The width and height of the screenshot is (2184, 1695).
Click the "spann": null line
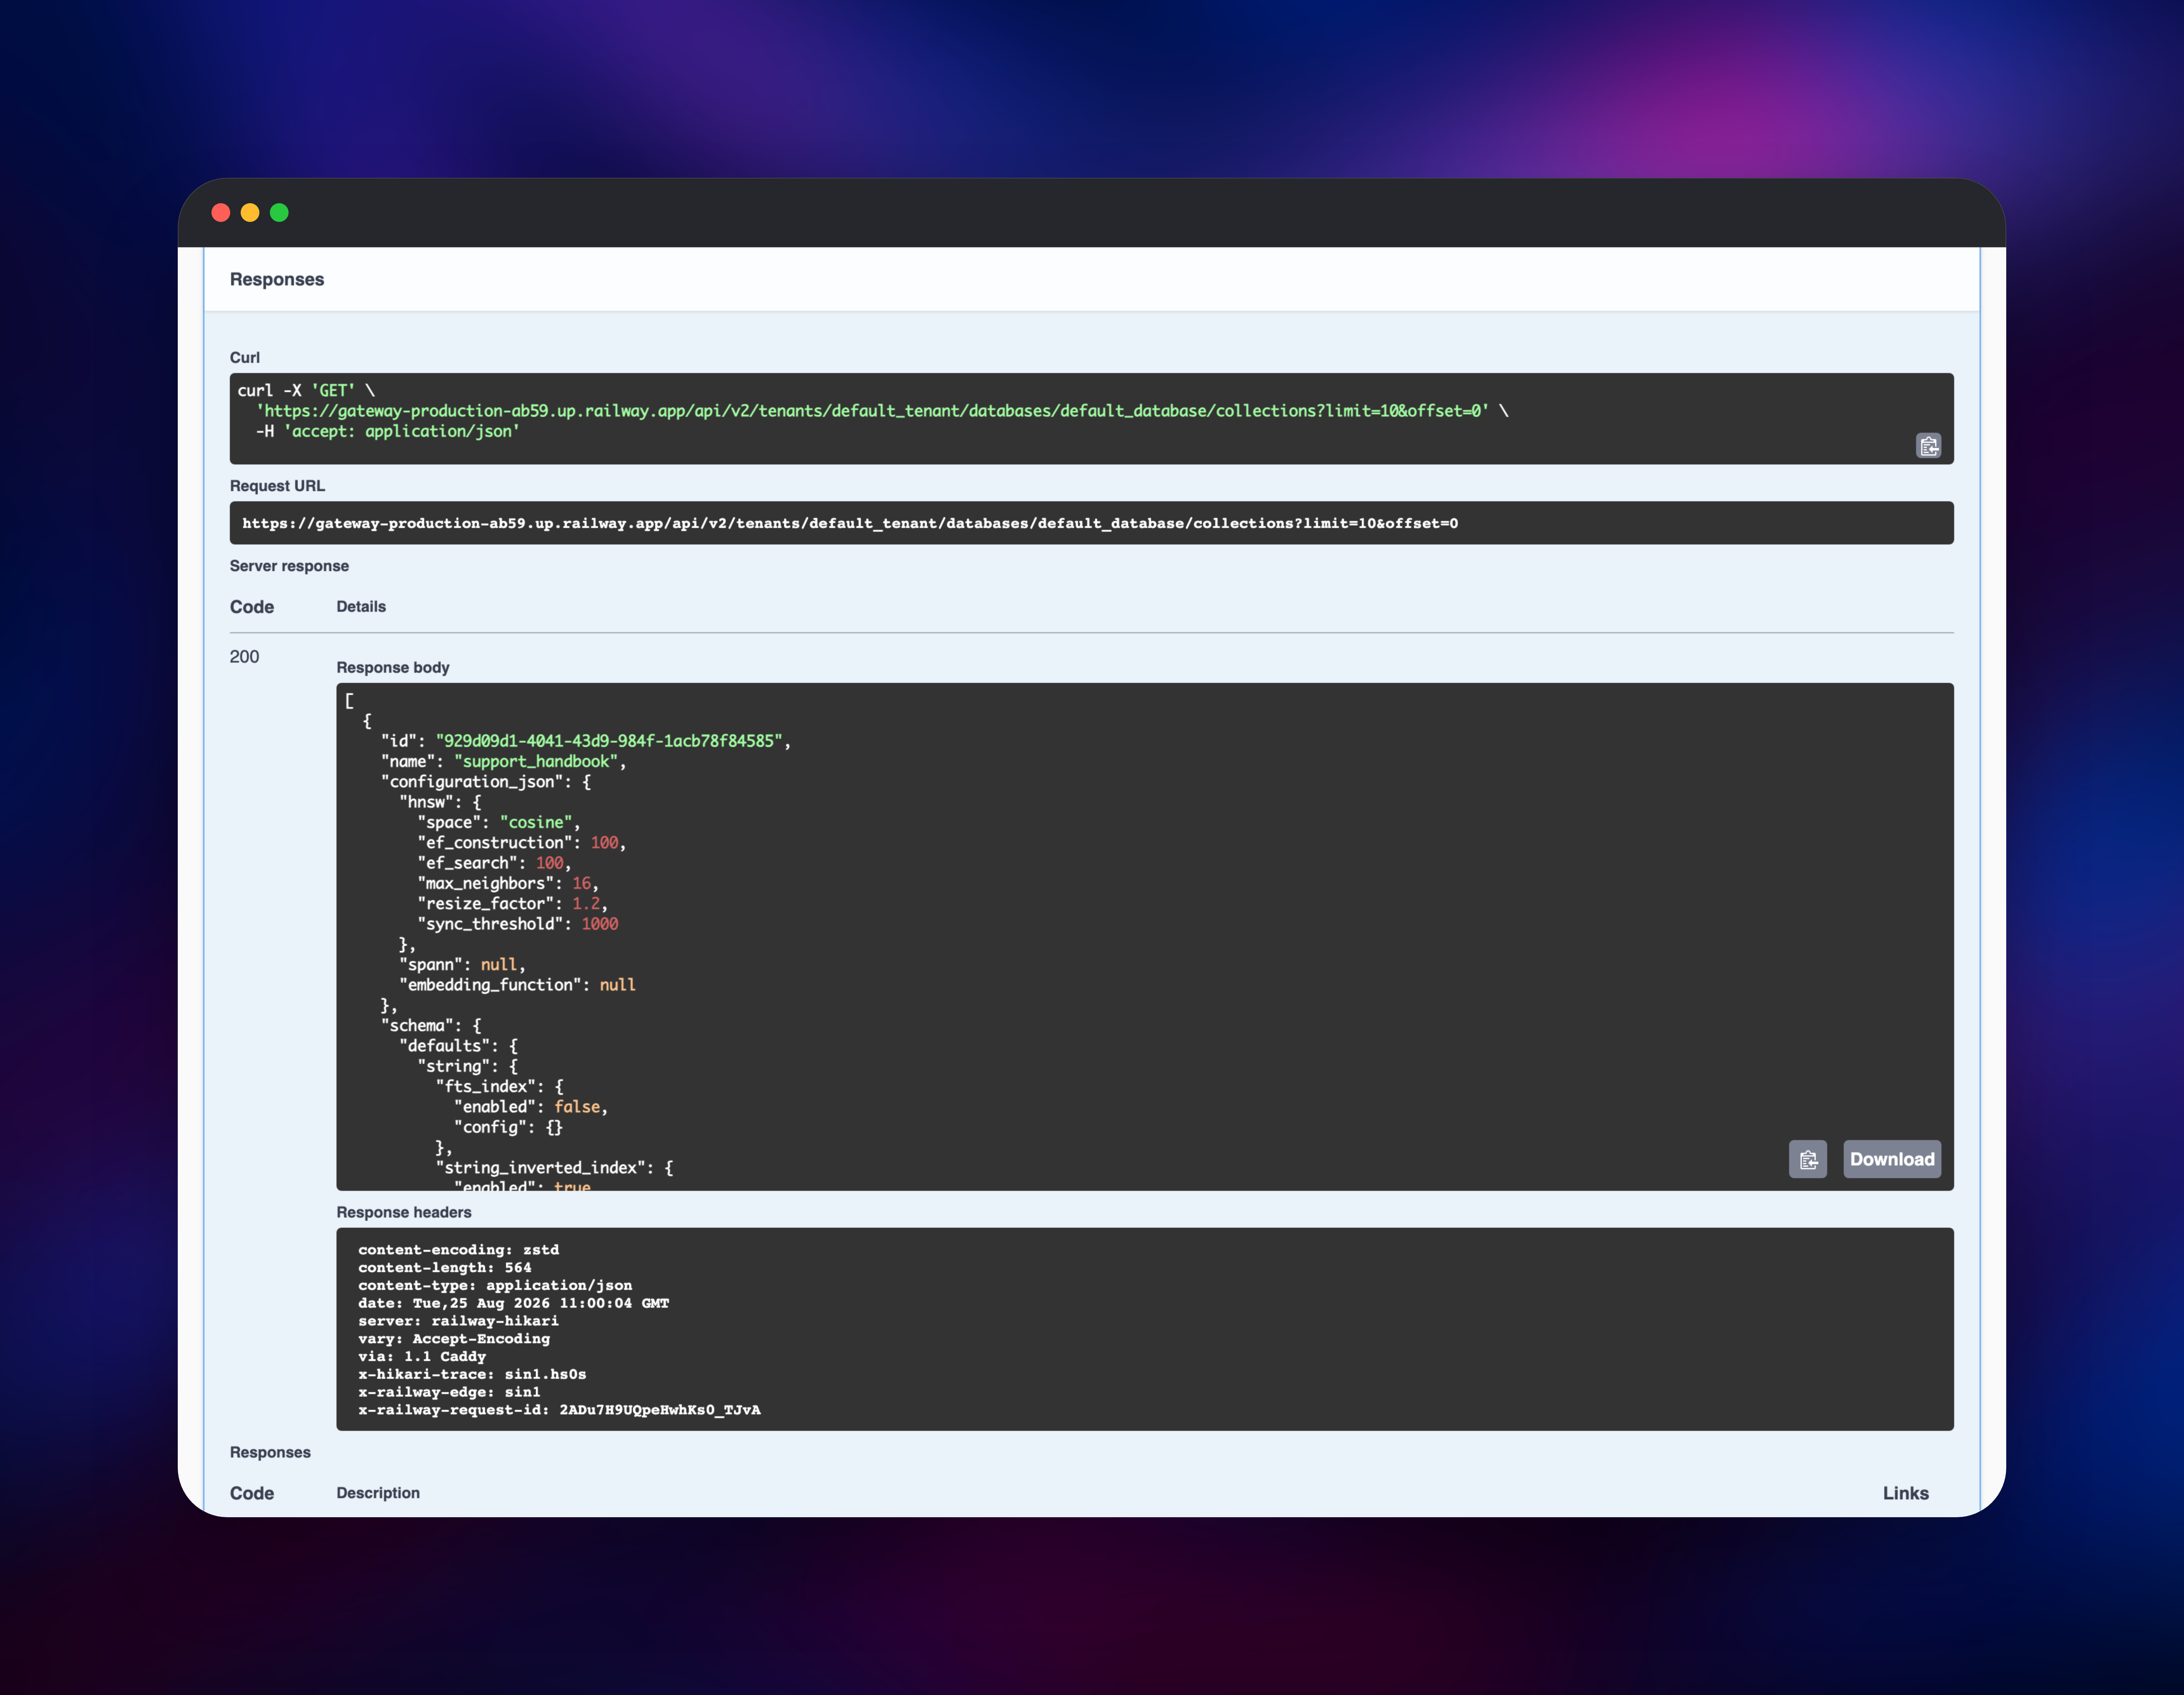click(463, 965)
